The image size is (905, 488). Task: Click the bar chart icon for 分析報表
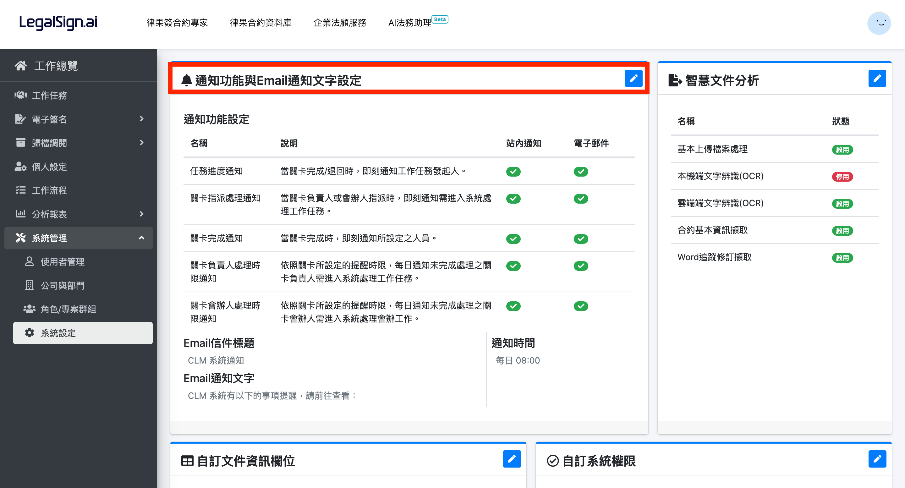[x=21, y=214]
